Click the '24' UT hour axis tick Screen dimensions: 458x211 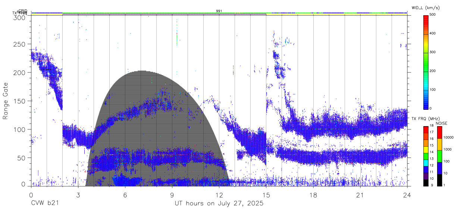click(407, 195)
